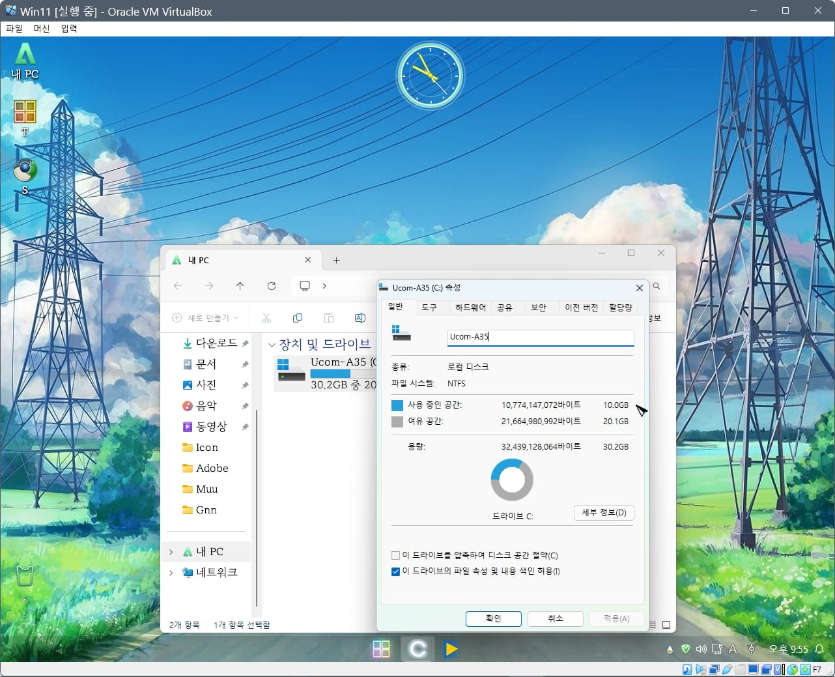Switch to the 할당량 tab

[x=621, y=308]
